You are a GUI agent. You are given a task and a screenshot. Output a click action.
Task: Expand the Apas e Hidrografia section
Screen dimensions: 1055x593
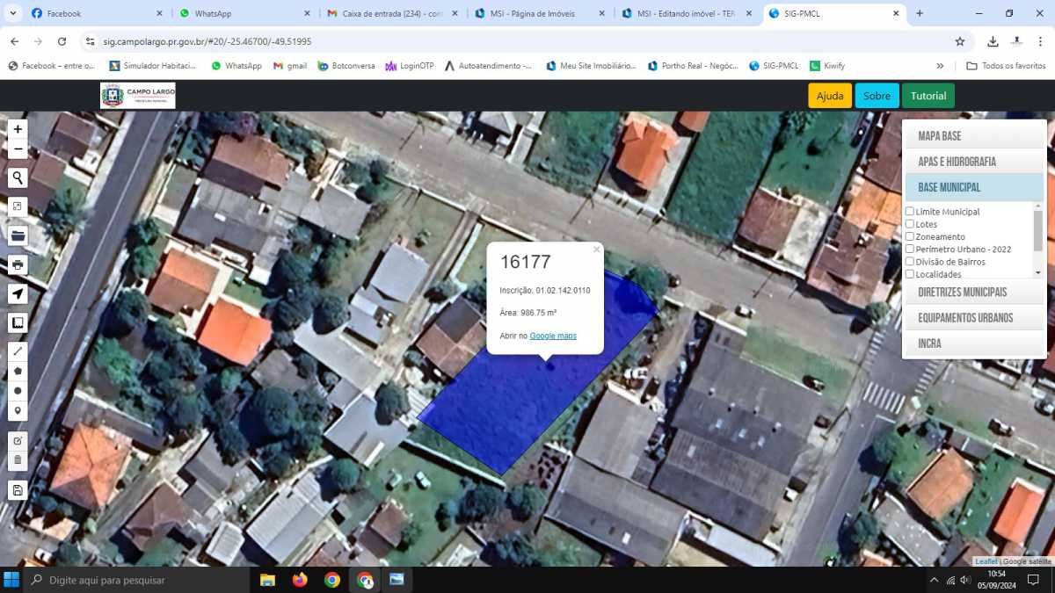point(974,162)
